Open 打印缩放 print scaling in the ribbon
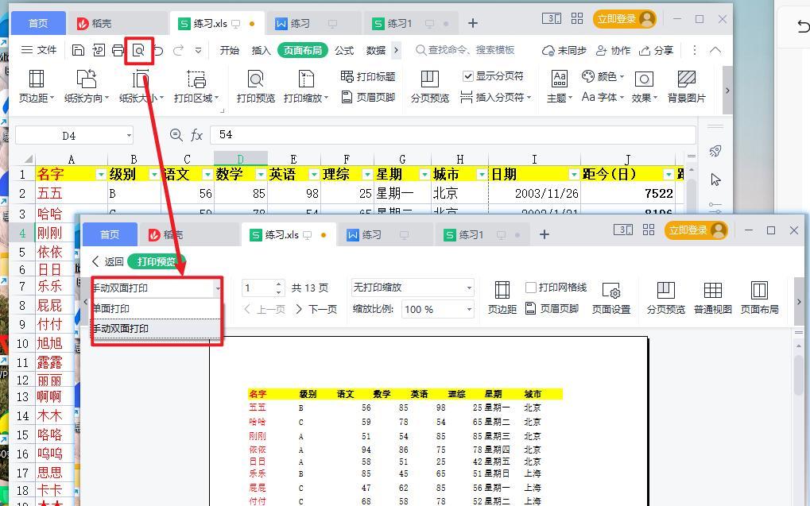Screen dimensions: 810x506 click(306, 87)
